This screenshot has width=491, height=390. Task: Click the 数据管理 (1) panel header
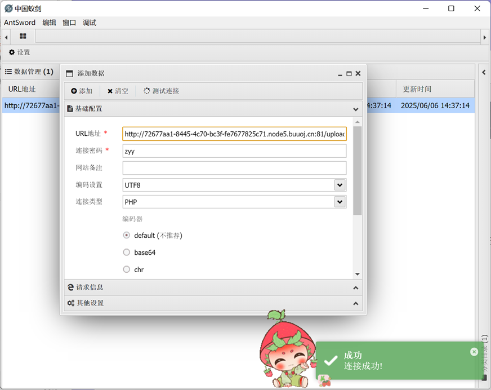pos(29,72)
